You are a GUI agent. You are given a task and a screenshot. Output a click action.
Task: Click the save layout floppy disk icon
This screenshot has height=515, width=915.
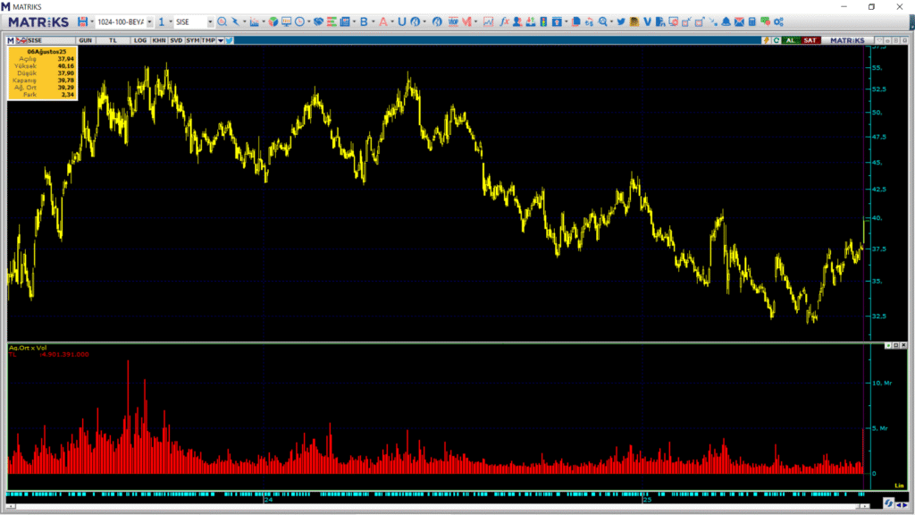[x=82, y=21]
